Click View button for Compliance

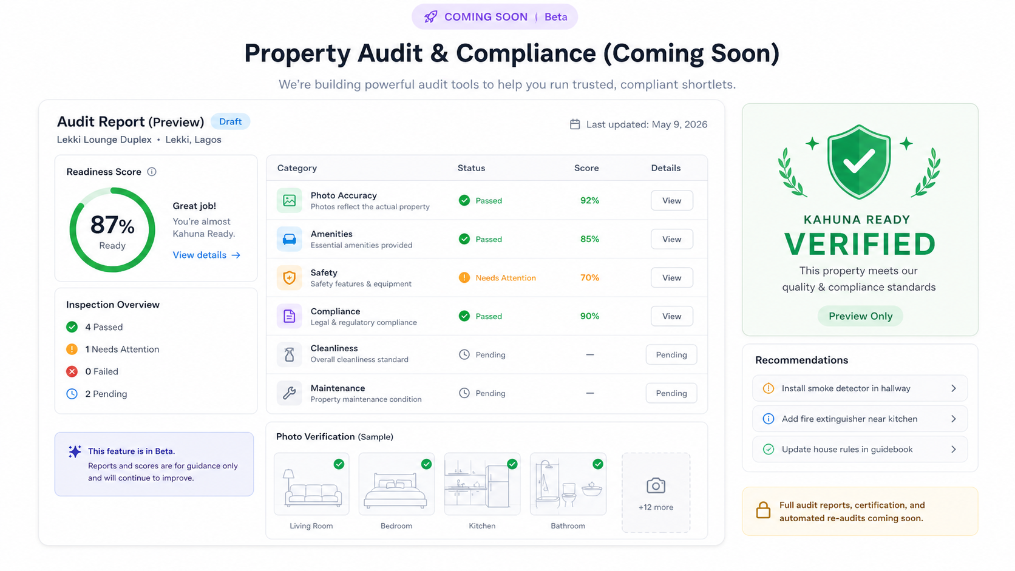(x=671, y=316)
